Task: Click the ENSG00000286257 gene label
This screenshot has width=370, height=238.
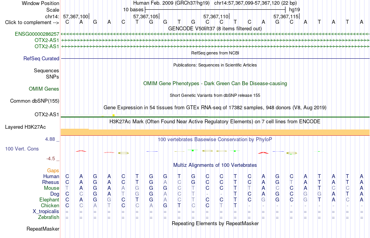Action: pyautogui.click(x=37, y=34)
